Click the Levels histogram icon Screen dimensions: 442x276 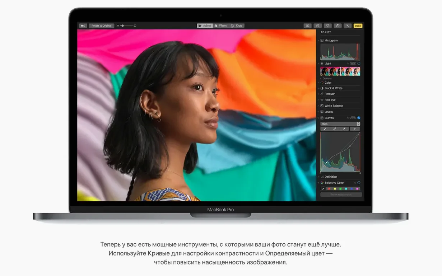pos(322,112)
